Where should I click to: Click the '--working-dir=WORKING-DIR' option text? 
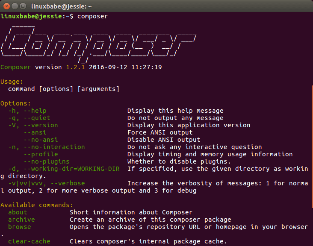(x=69, y=169)
